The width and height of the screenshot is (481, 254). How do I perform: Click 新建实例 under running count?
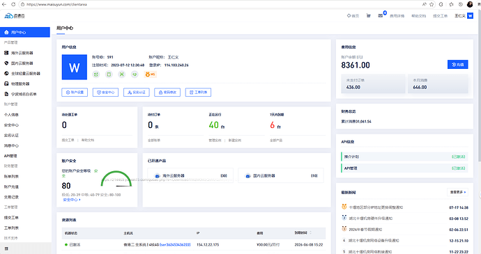[x=235, y=141]
